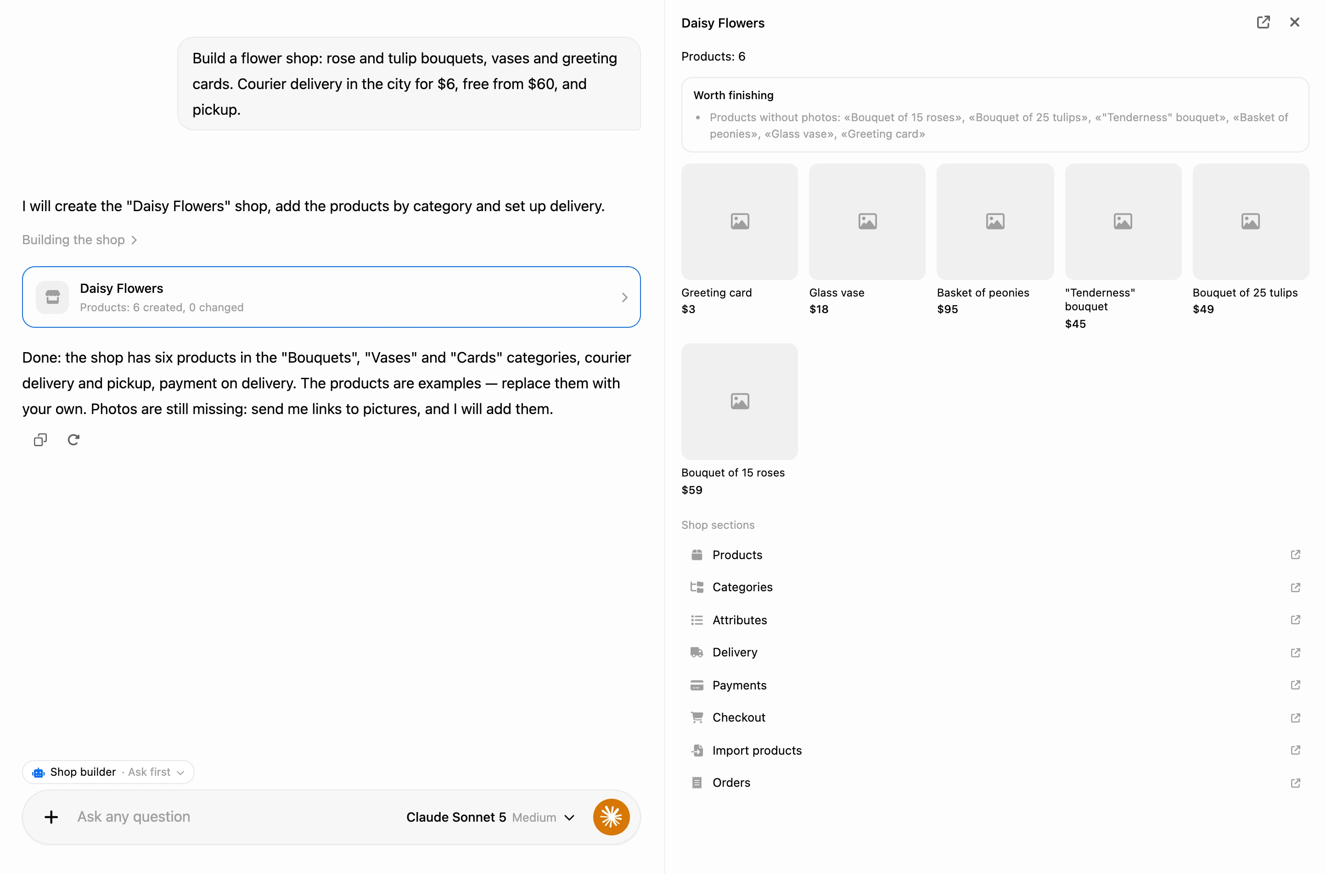The width and height of the screenshot is (1326, 874).
Task: Click the Categories tree icon
Action: tap(697, 587)
